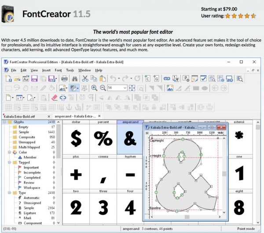Select the percent glyph cell
This screenshot has width=264, height=233.
pyautogui.click(x=103, y=139)
